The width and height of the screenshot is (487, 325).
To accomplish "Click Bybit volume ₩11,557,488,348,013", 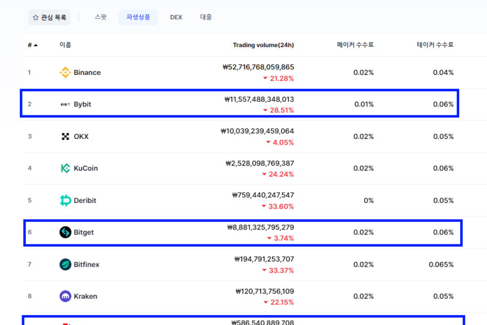I will 259,99.
